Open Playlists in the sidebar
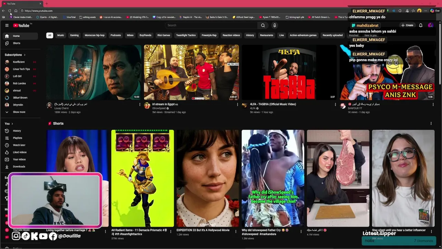 pos(21,138)
